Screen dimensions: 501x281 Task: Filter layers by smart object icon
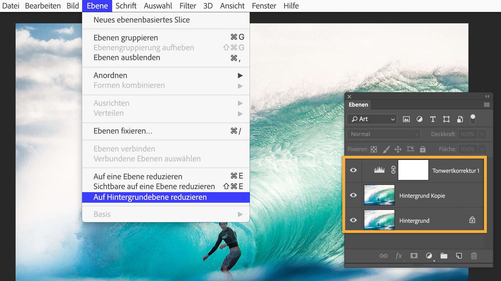pyautogui.click(x=460, y=119)
